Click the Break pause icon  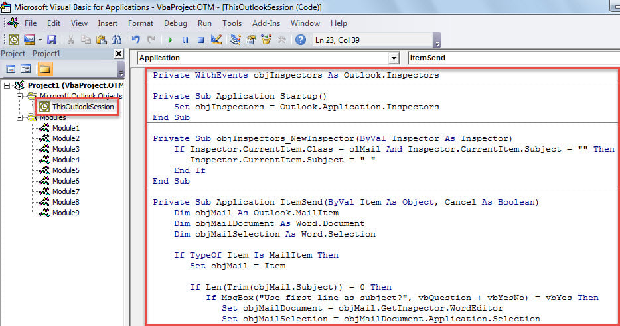click(x=185, y=40)
